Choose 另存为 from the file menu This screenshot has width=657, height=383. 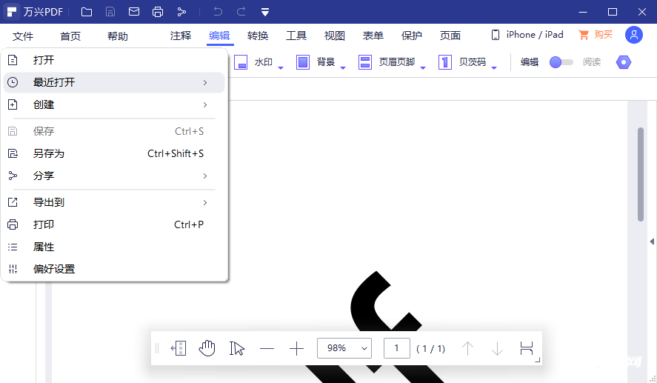click(49, 153)
